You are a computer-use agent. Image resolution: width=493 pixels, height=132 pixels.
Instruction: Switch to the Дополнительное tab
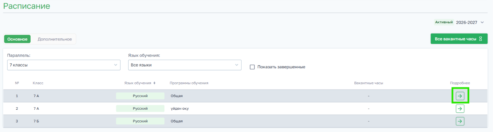[55, 39]
